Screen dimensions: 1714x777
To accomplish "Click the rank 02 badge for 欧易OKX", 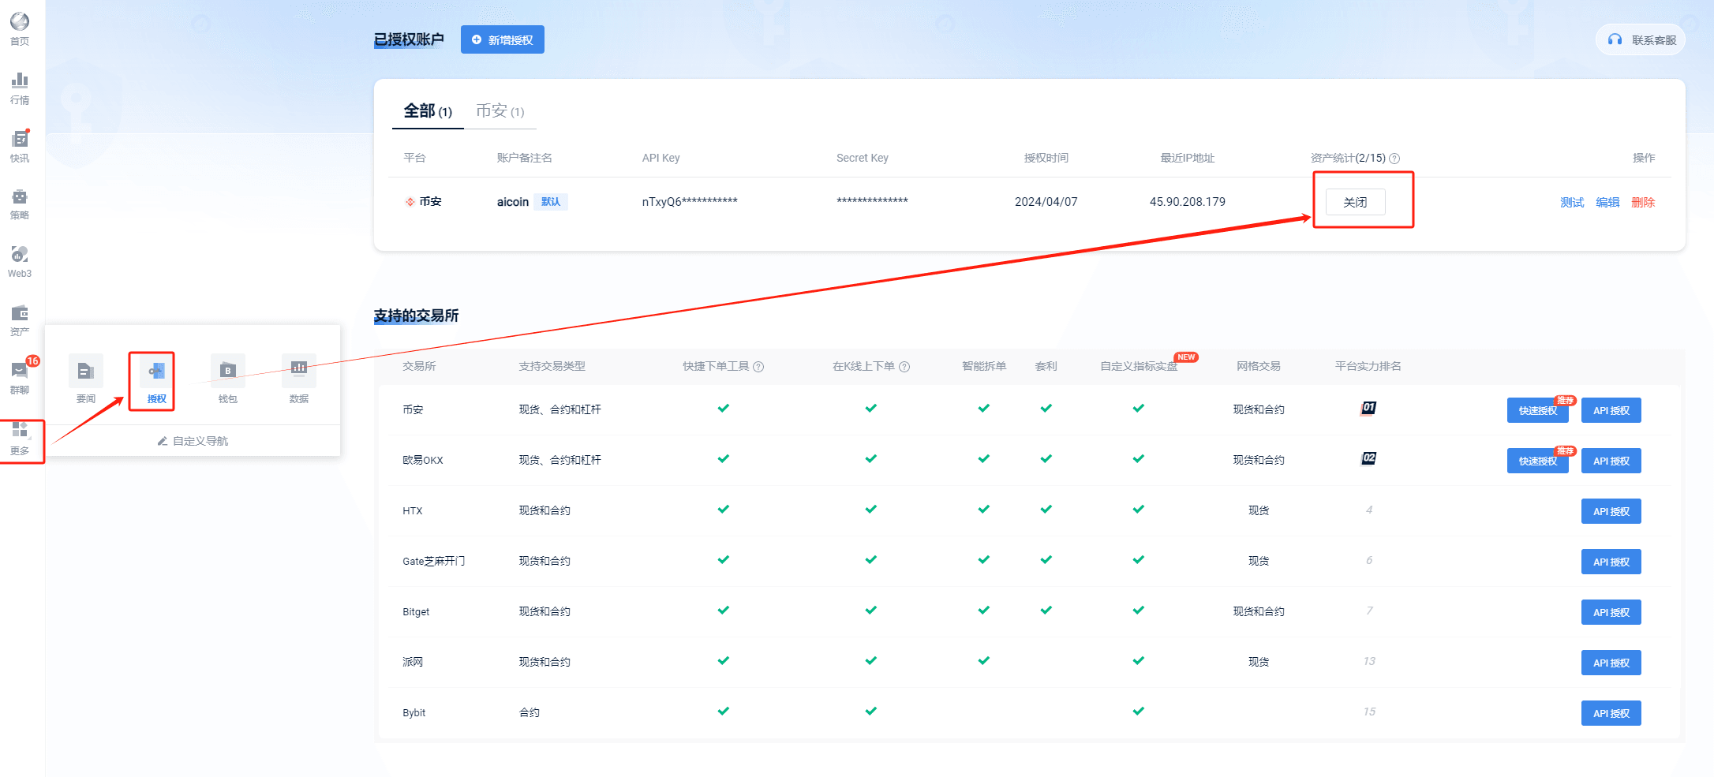I will [1369, 458].
